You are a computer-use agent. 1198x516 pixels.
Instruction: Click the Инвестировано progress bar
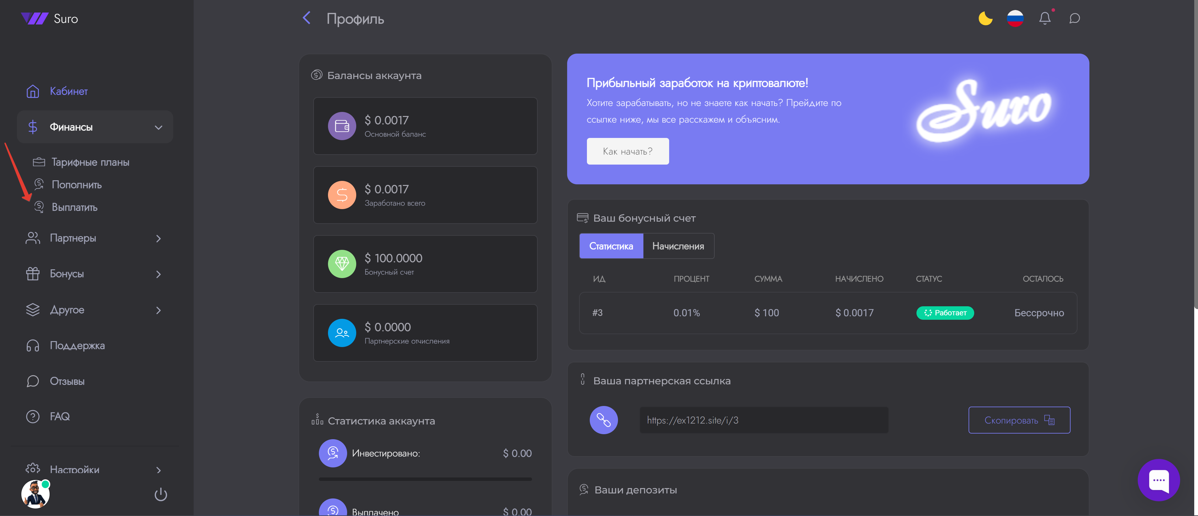click(425, 479)
